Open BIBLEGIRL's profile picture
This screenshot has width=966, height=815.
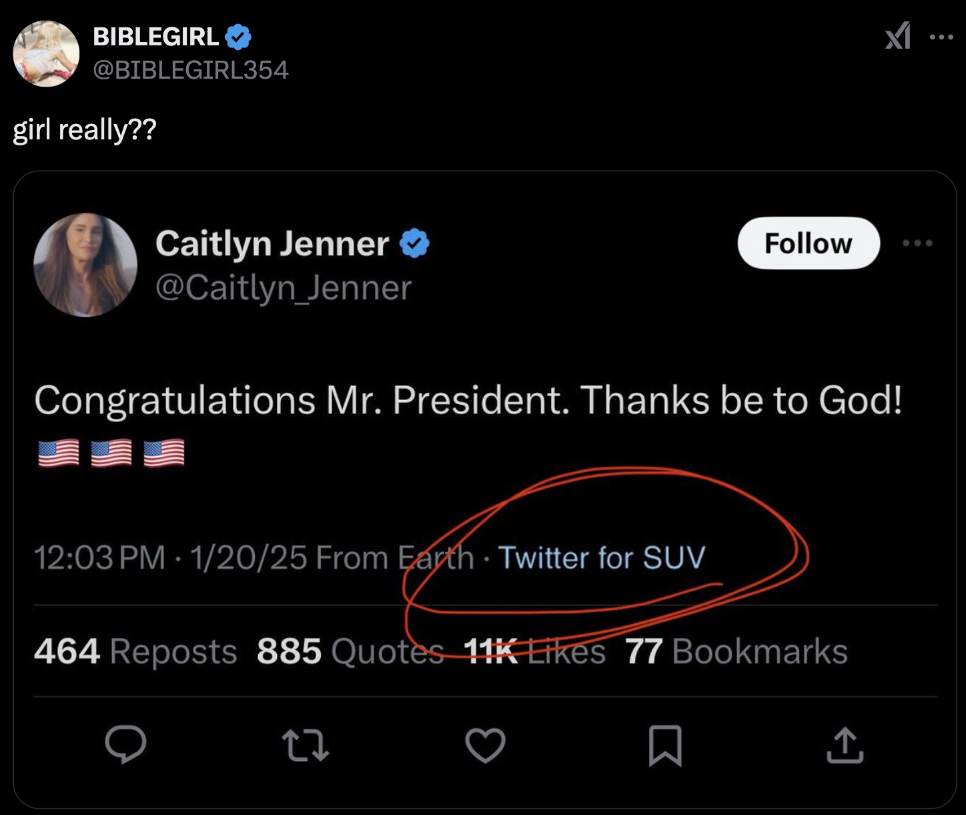46,53
